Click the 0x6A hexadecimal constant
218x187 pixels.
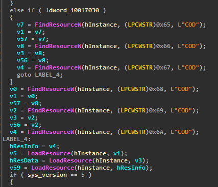[156, 132]
